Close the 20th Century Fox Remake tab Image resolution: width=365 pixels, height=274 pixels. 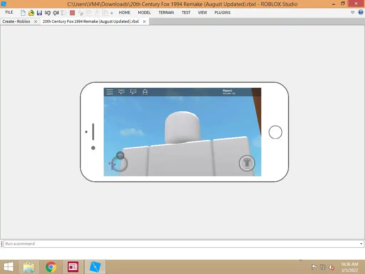144,21
